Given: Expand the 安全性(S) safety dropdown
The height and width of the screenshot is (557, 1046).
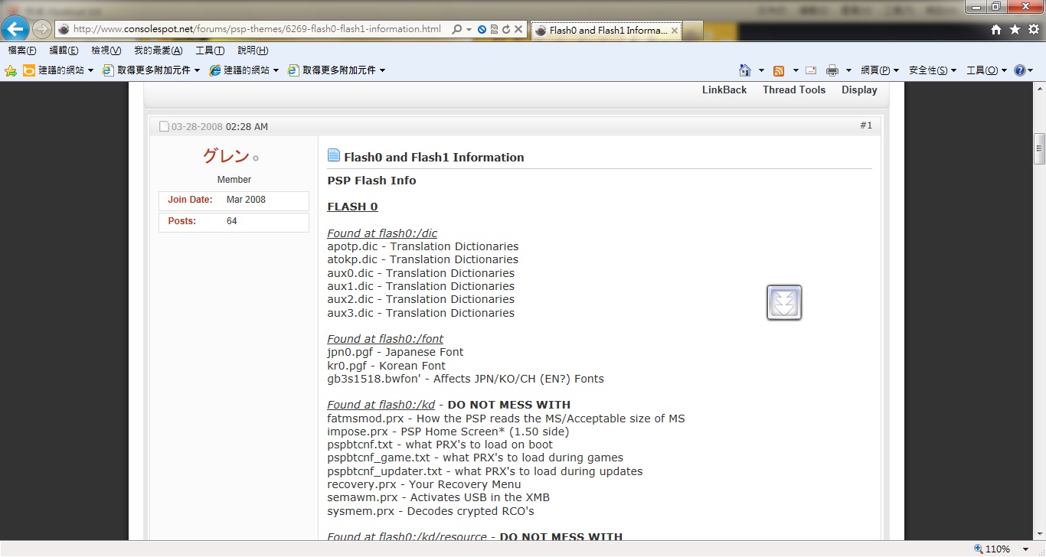Looking at the screenshot, I should (x=932, y=70).
